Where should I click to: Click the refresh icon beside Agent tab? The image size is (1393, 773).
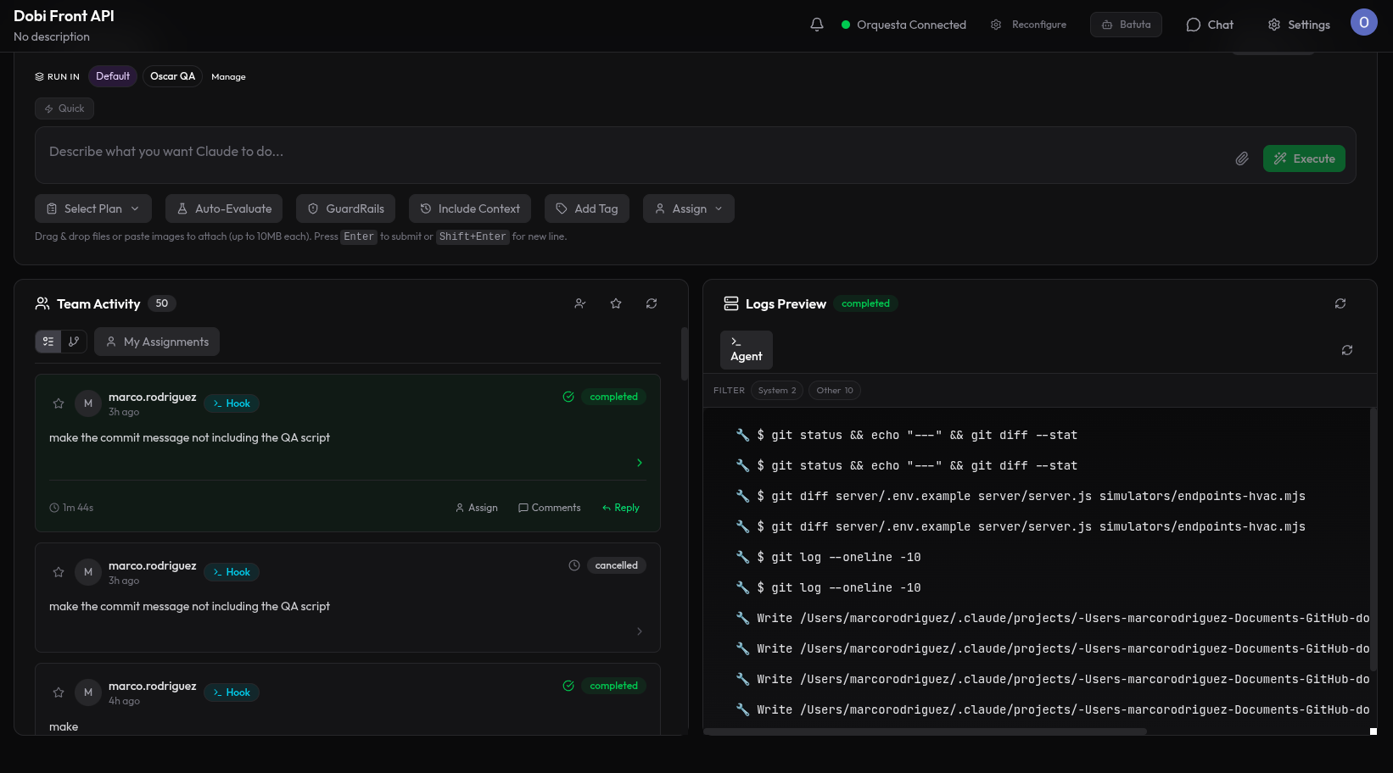coord(1347,350)
